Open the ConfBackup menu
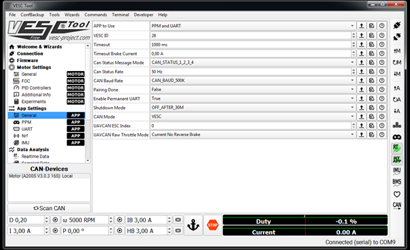 click(x=32, y=15)
